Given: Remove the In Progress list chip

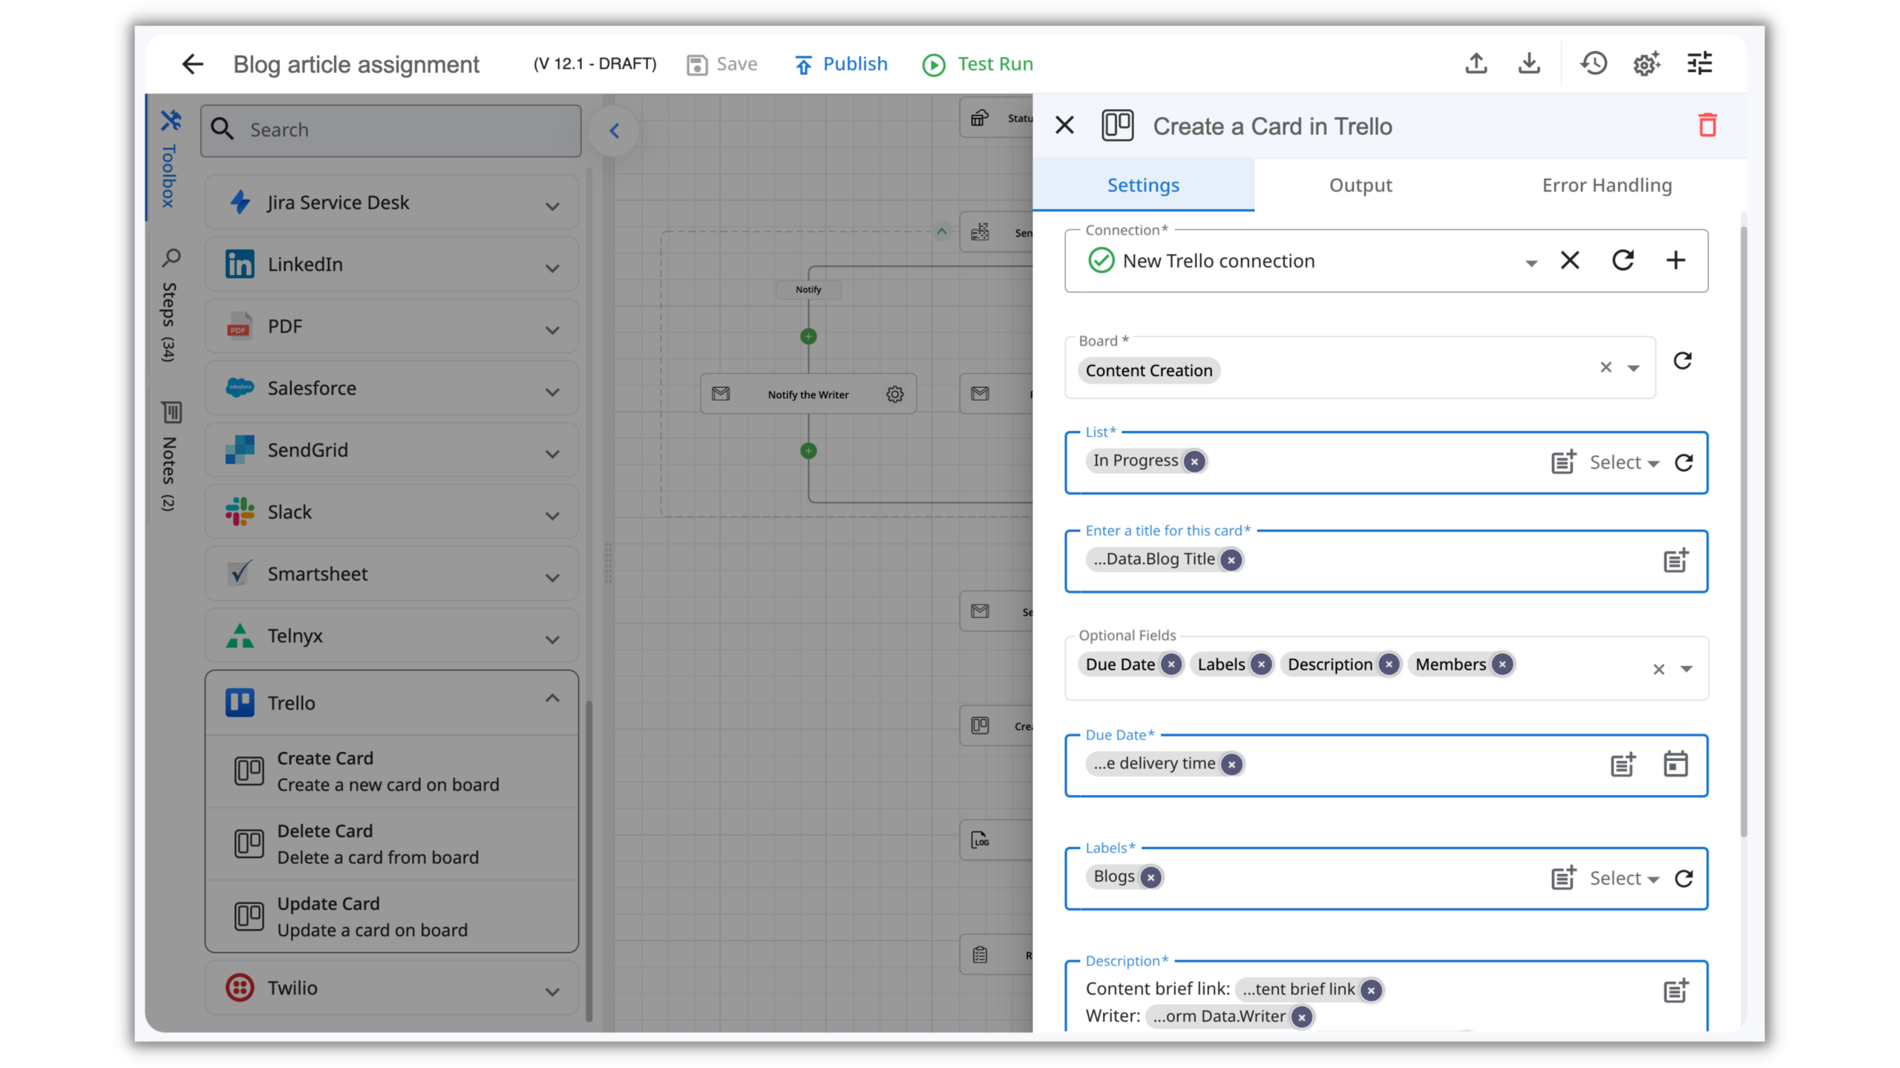Looking at the screenshot, I should (x=1194, y=461).
